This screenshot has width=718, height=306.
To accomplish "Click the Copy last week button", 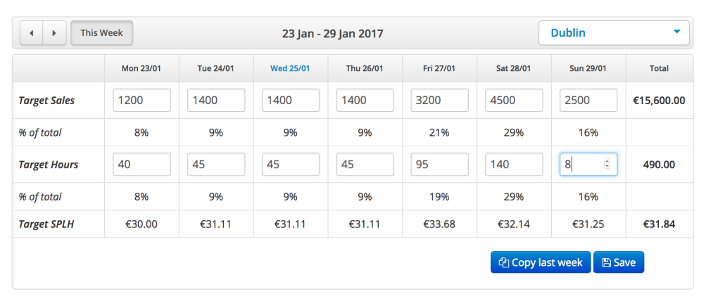I will [541, 262].
